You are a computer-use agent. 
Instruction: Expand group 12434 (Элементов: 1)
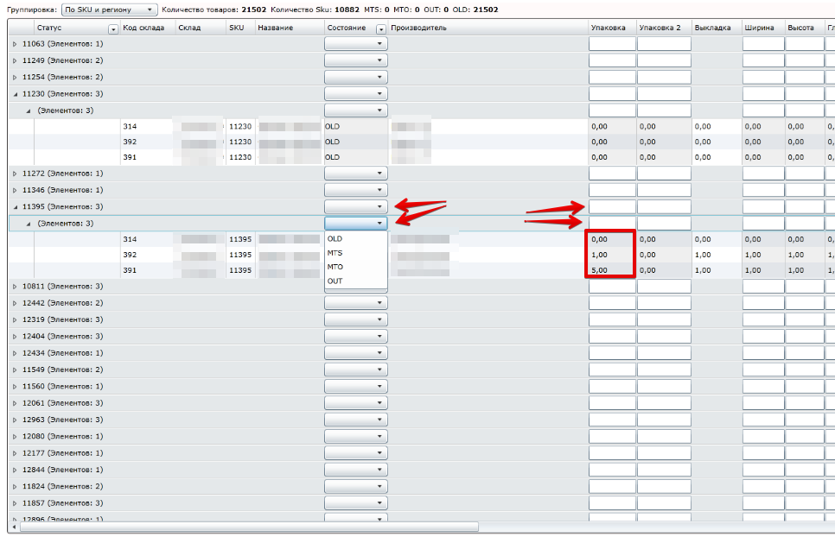[15, 353]
